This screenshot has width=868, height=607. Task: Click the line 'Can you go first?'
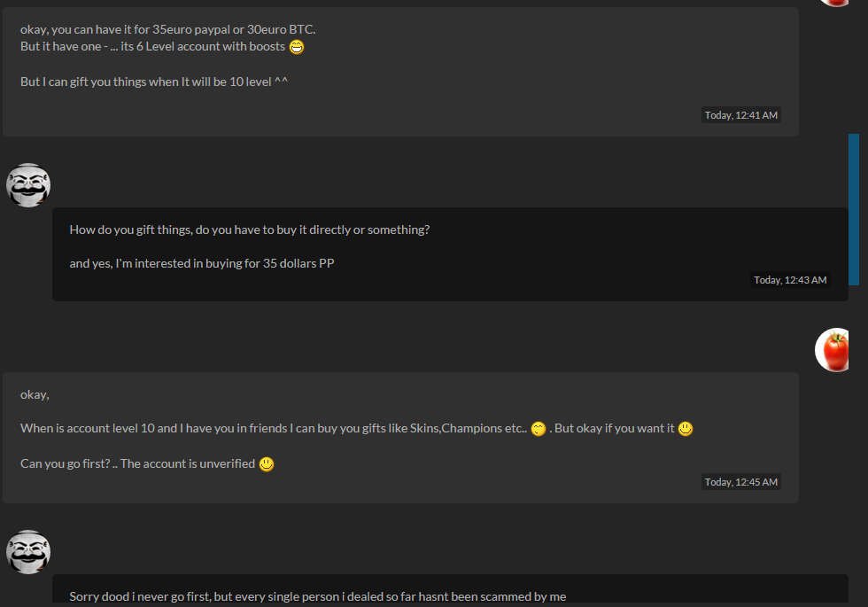coord(138,464)
